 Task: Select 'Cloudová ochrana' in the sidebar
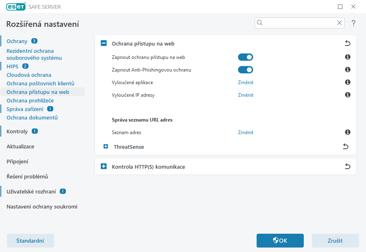(x=28, y=75)
